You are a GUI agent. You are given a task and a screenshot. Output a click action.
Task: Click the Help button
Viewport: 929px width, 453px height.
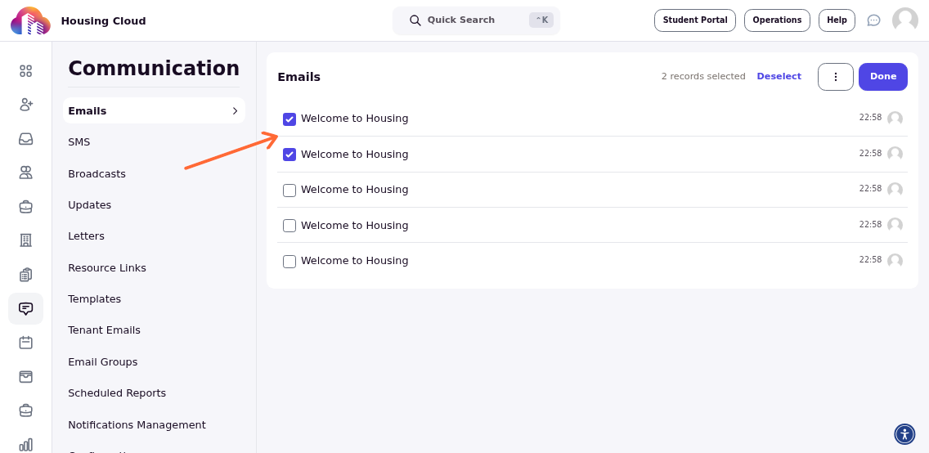837,20
